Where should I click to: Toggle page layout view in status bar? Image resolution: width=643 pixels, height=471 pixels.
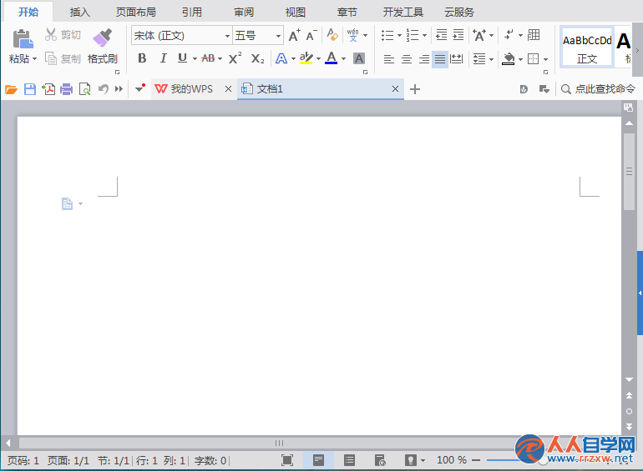click(x=319, y=460)
